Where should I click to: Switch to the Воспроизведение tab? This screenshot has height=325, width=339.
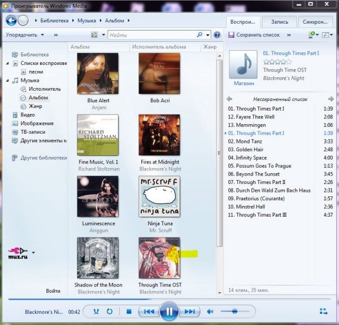click(x=243, y=22)
